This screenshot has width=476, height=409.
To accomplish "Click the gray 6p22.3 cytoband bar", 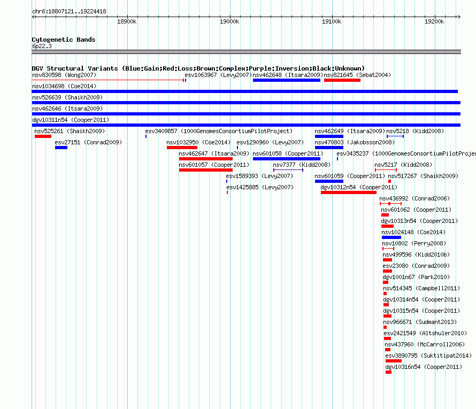I will 246,52.
